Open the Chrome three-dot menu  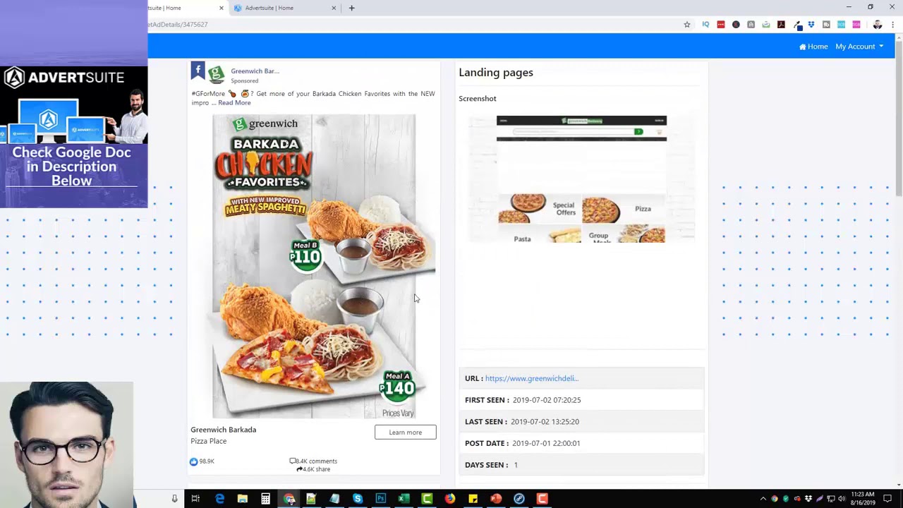point(893,25)
